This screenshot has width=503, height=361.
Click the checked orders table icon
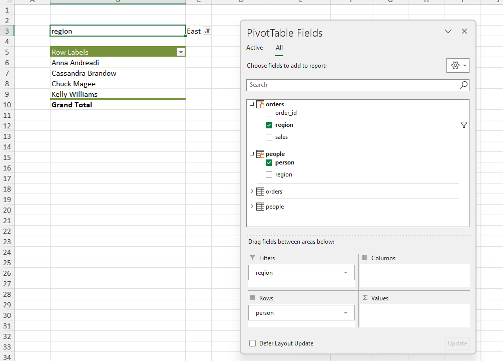point(260,104)
